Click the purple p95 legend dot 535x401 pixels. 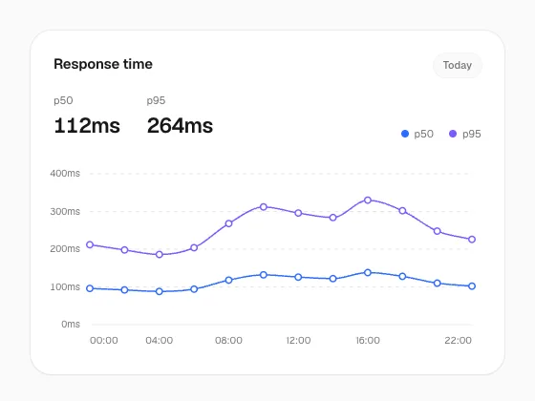453,134
